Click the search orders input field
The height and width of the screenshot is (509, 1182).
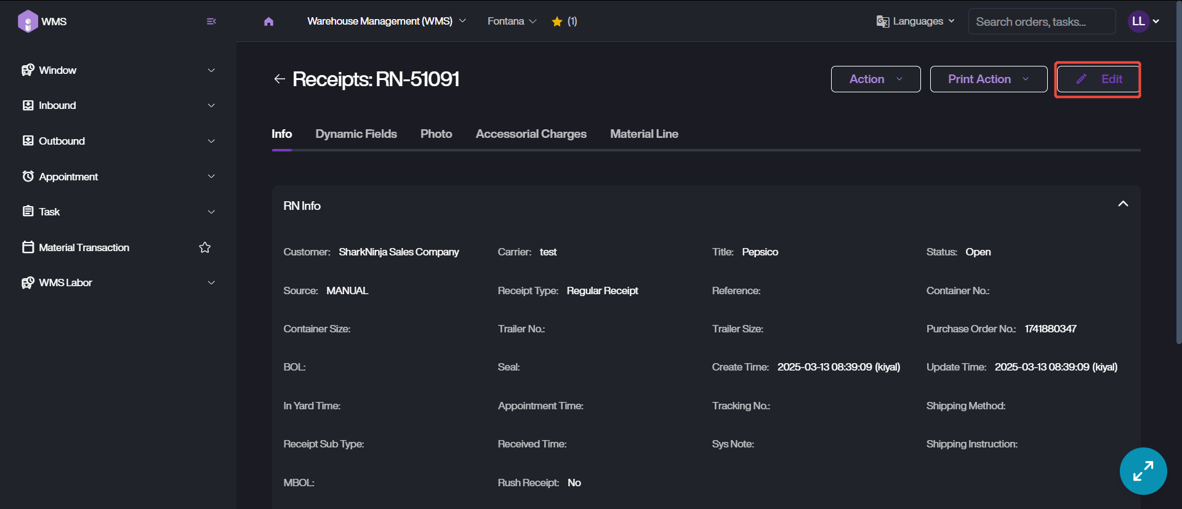[1042, 22]
